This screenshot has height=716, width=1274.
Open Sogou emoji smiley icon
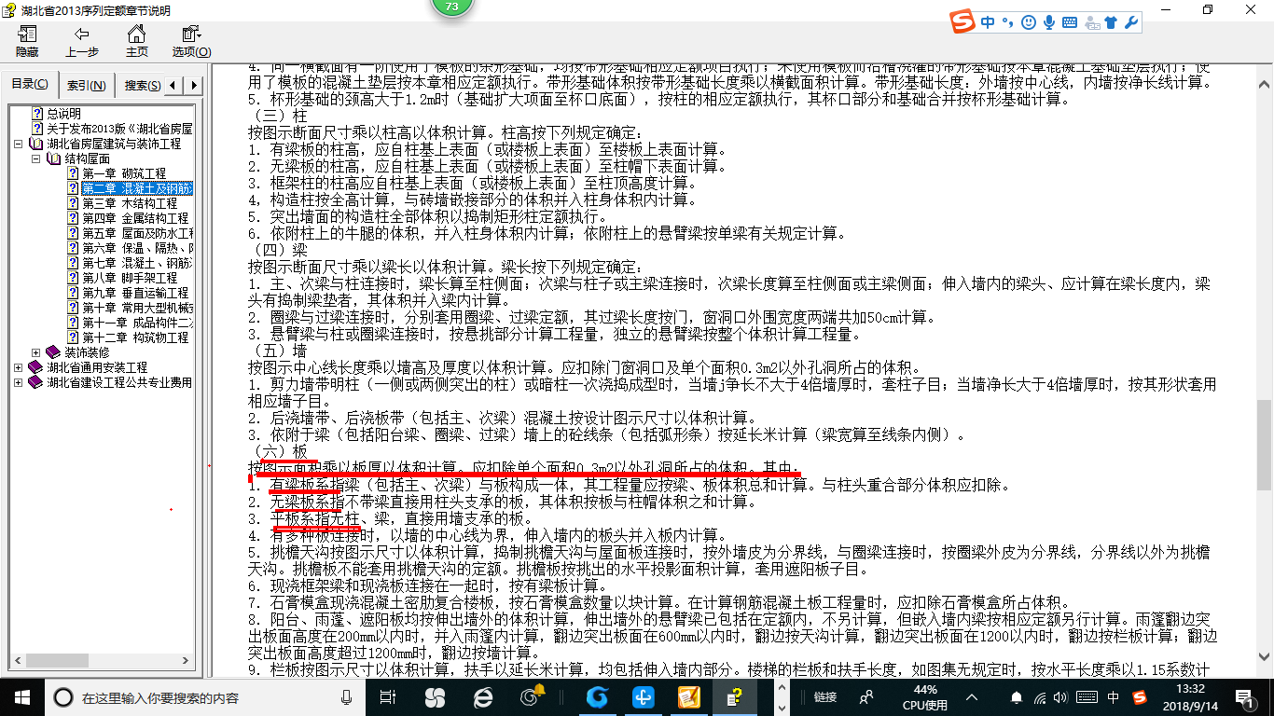(x=1028, y=22)
